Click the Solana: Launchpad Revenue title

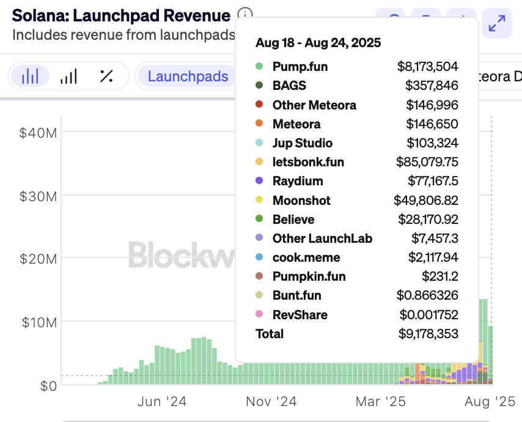[121, 16]
